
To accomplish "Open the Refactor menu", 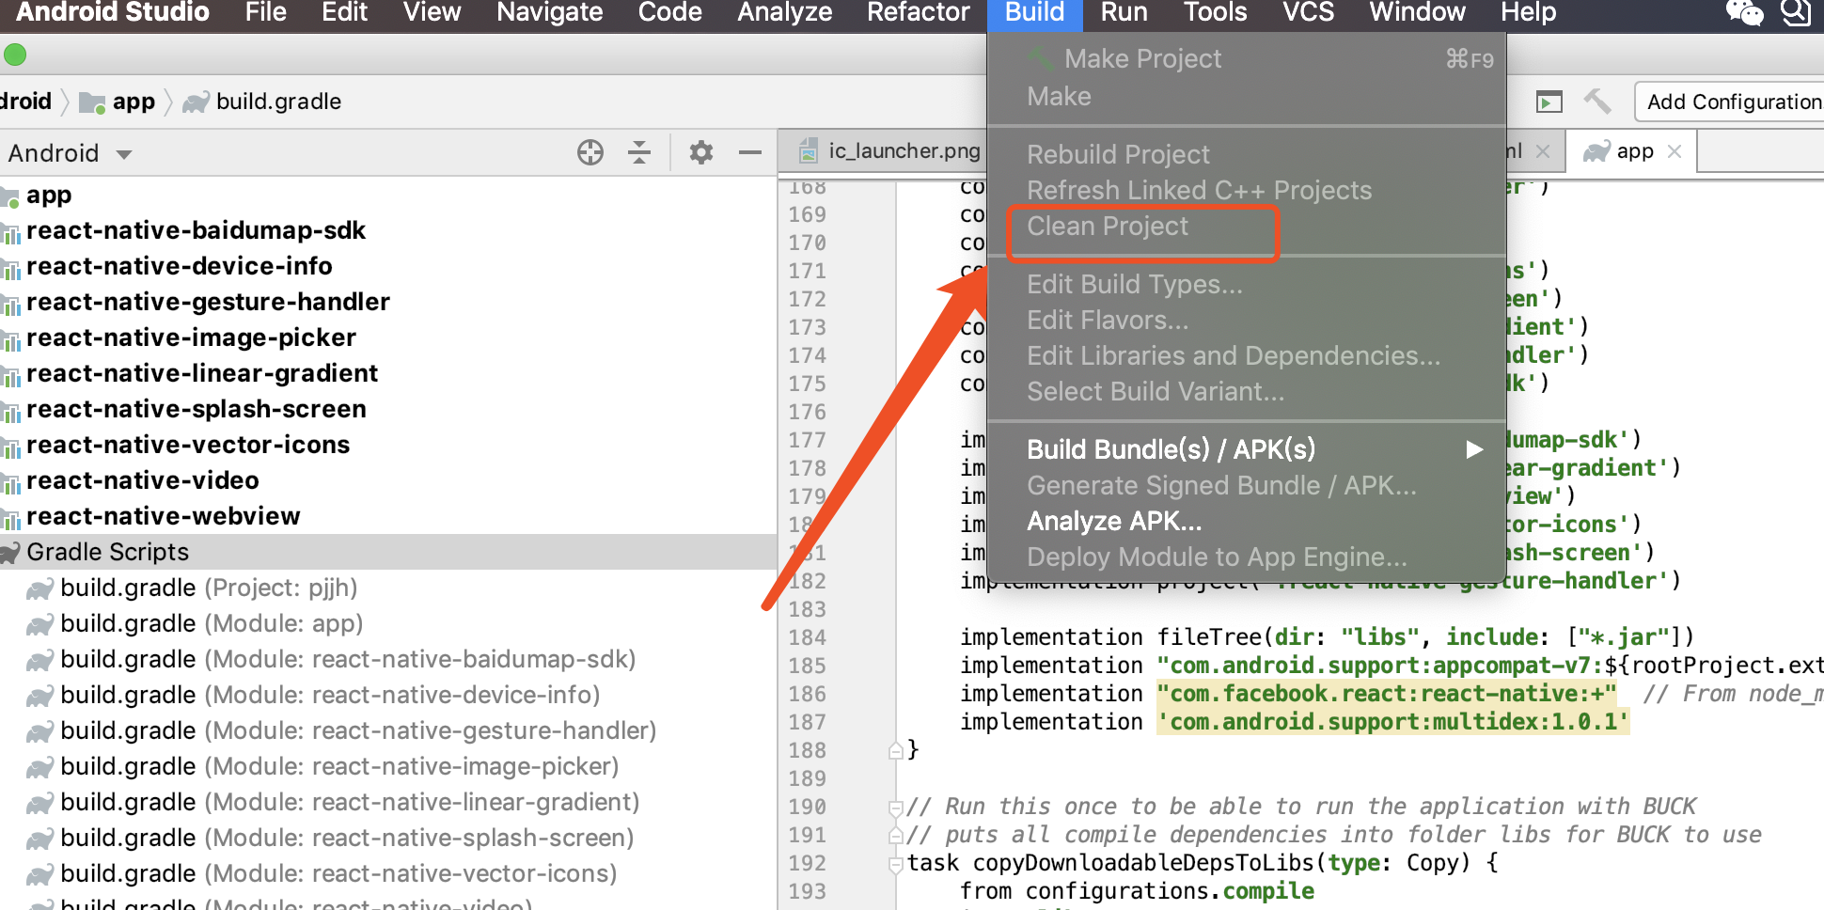I will tap(918, 12).
